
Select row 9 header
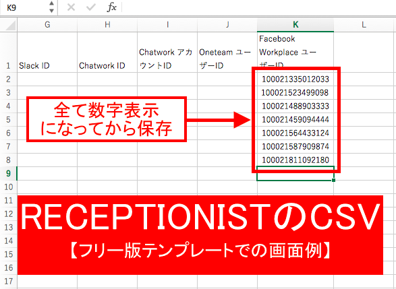coord(8,174)
